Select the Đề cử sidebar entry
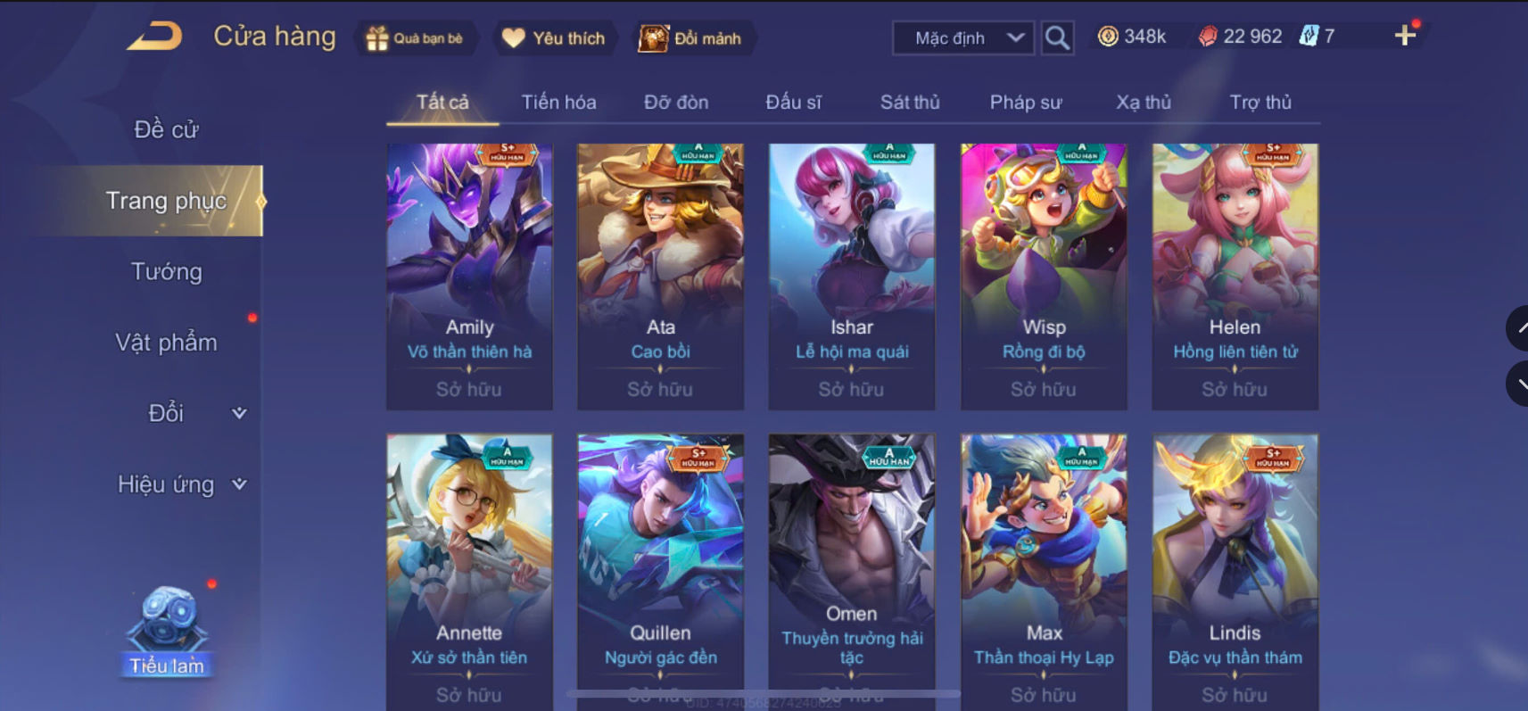The width and height of the screenshot is (1528, 711). pyautogui.click(x=167, y=129)
